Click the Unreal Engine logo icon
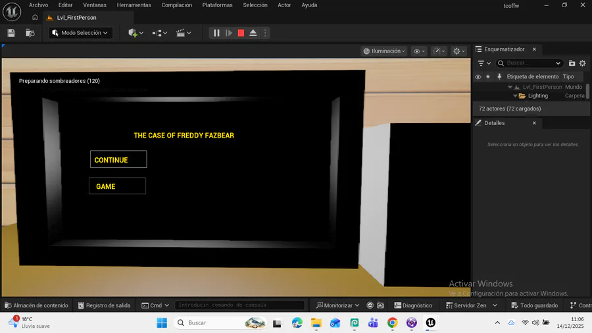 (12, 12)
